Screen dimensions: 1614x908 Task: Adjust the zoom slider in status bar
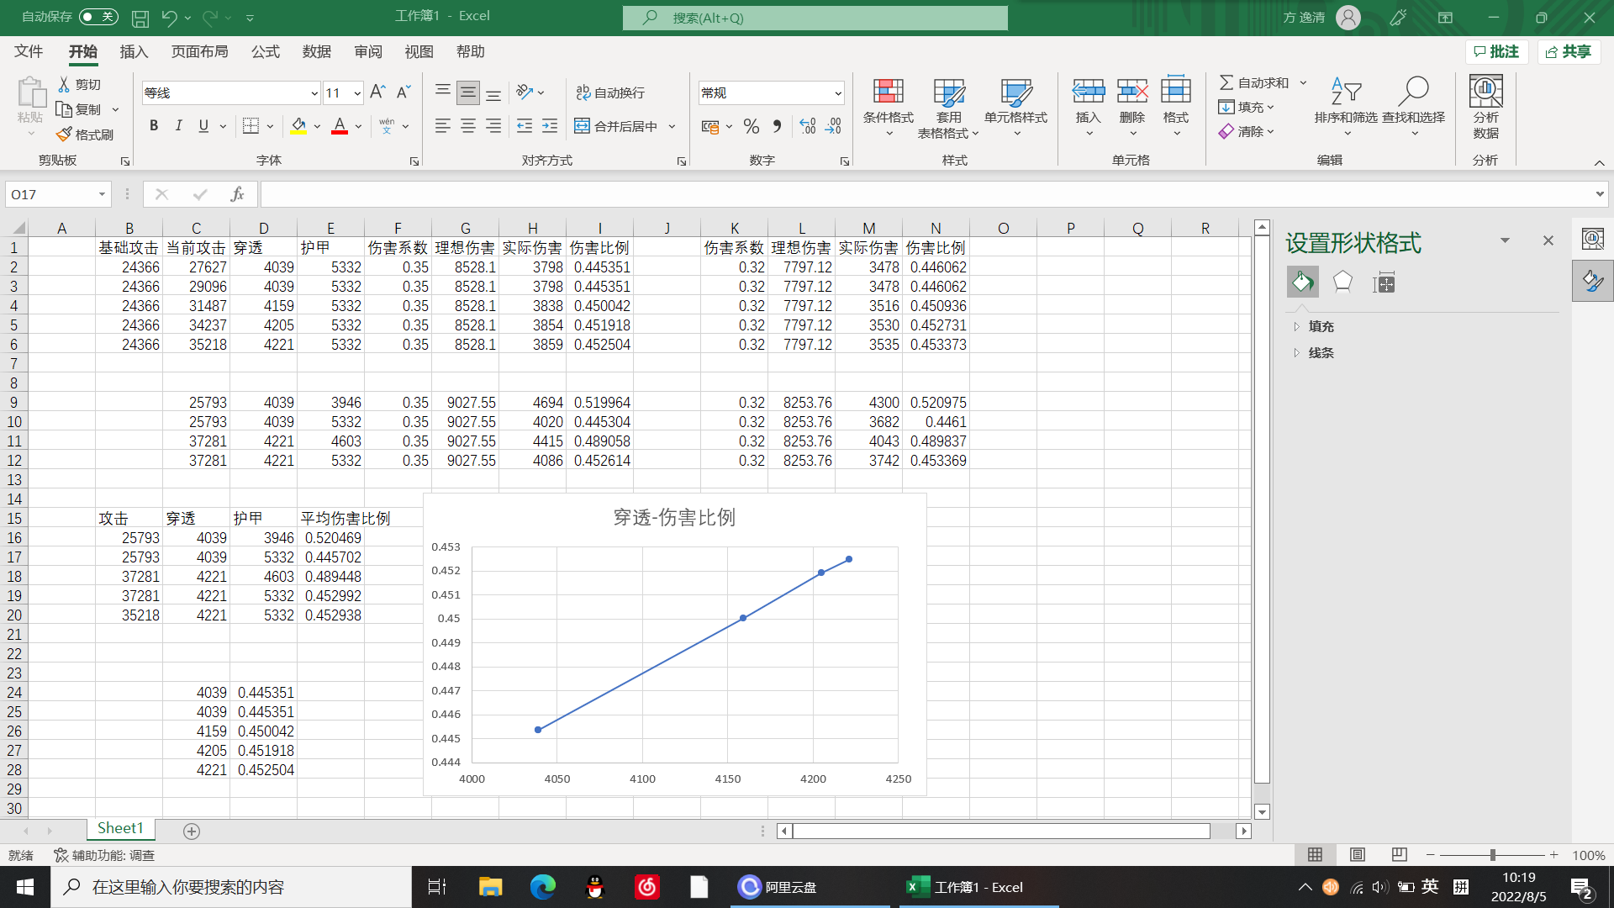pyautogui.click(x=1493, y=855)
